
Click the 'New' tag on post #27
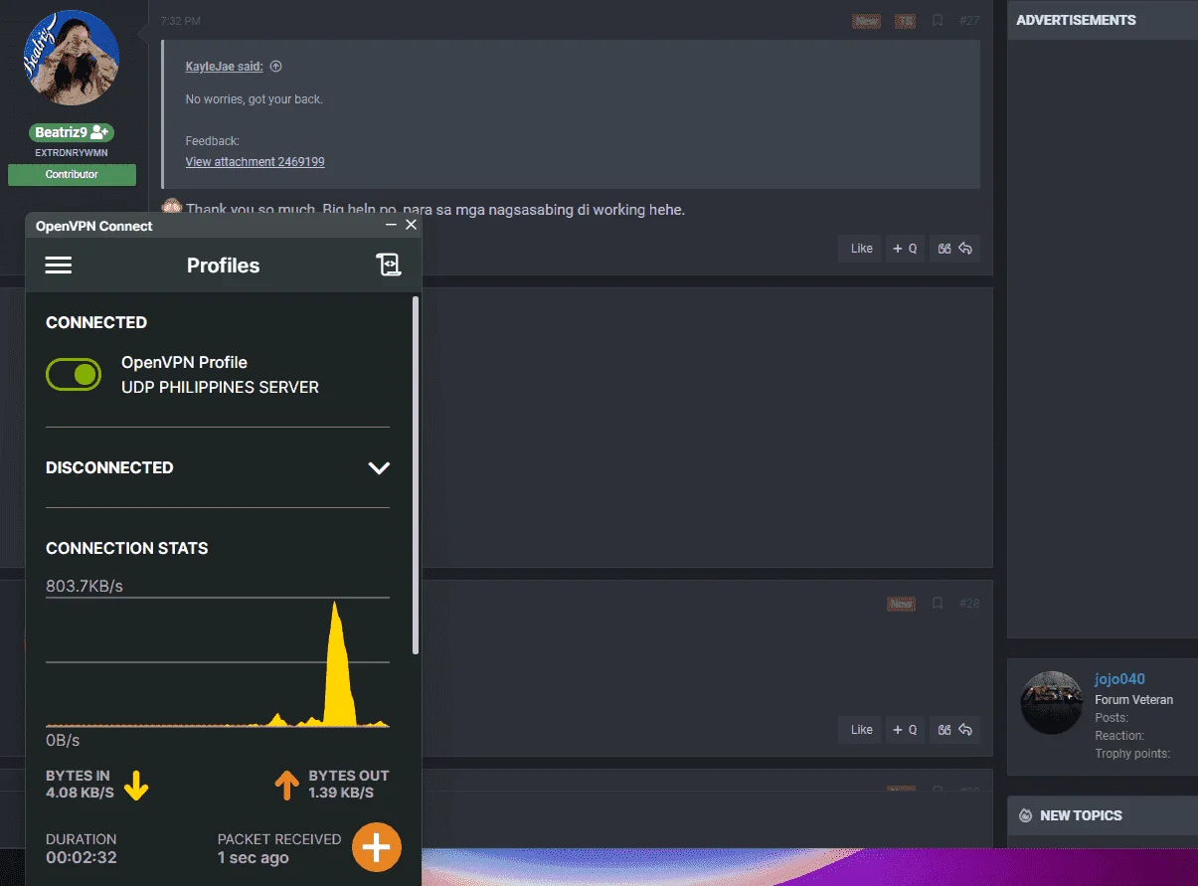867,21
